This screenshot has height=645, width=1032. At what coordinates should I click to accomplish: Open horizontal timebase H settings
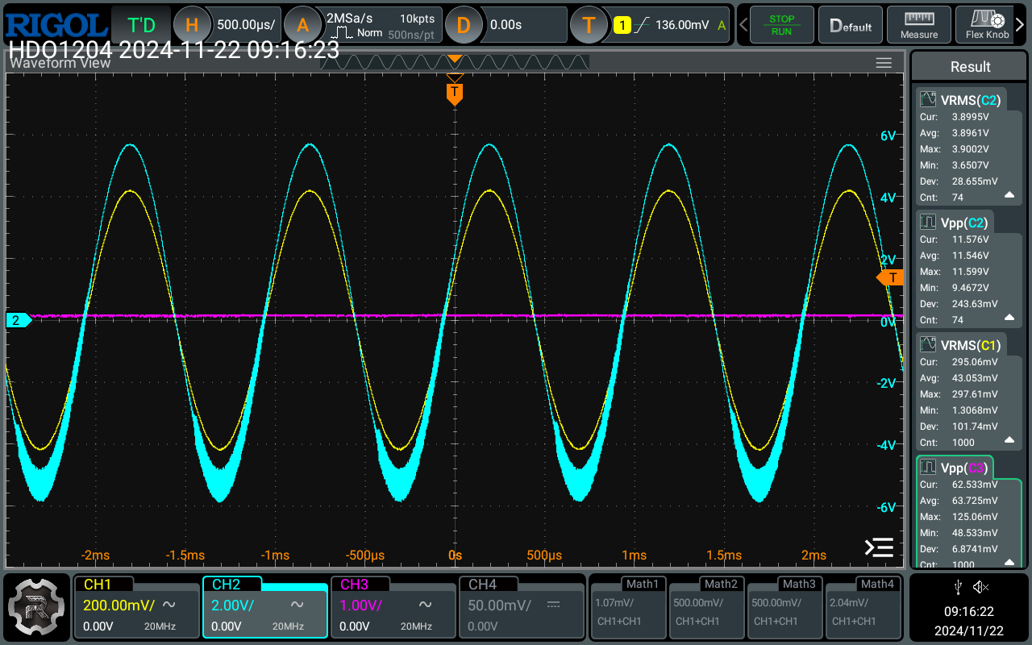coord(191,25)
